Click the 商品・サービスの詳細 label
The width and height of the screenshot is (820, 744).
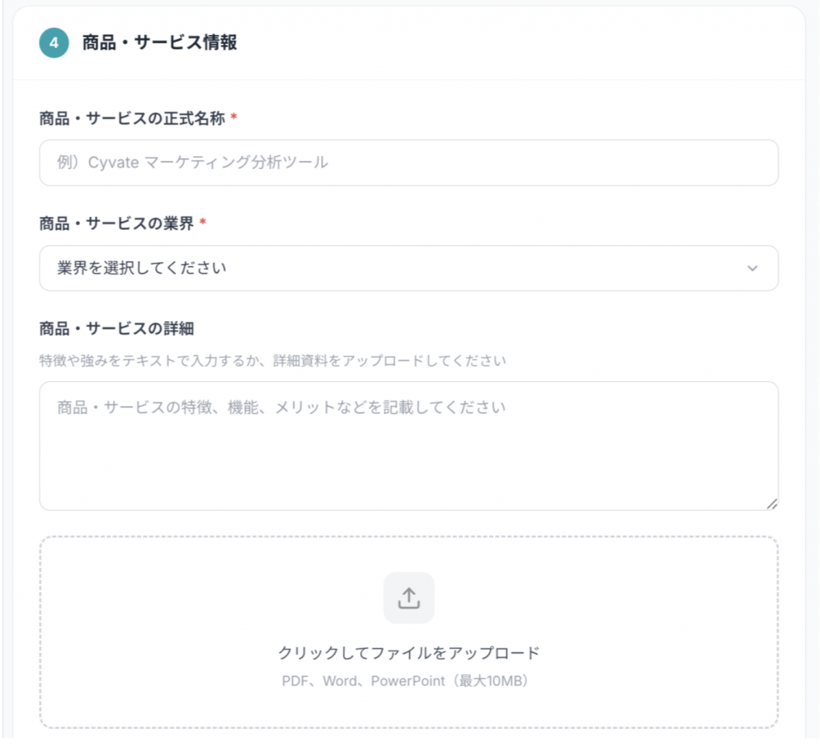(x=116, y=328)
